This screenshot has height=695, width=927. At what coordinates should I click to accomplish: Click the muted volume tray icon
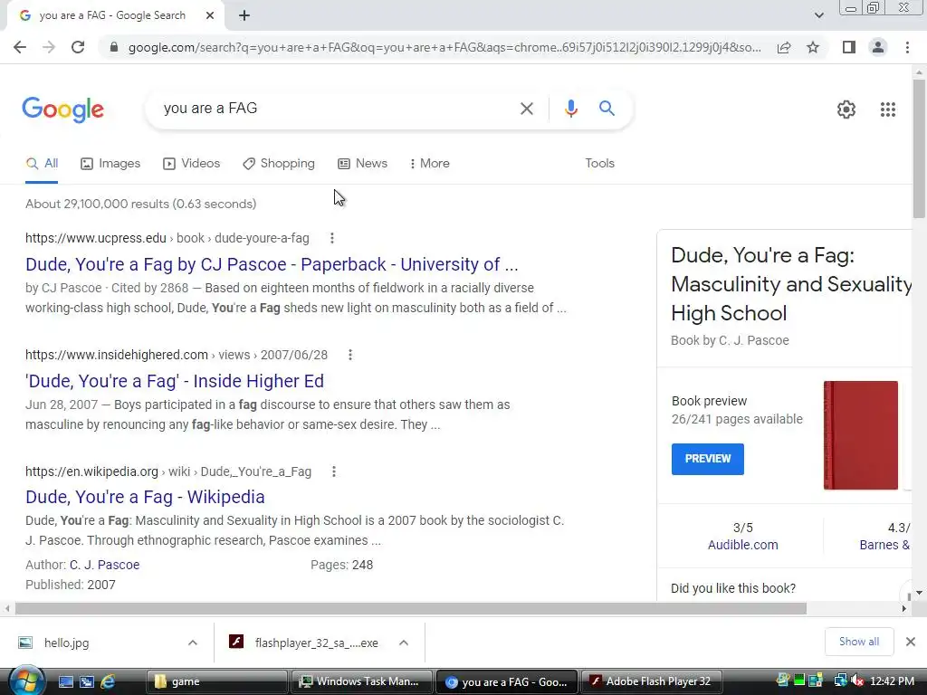[x=856, y=681]
